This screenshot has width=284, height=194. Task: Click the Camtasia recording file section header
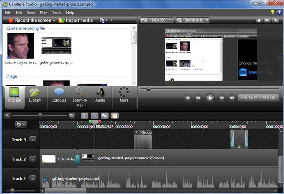point(26,28)
